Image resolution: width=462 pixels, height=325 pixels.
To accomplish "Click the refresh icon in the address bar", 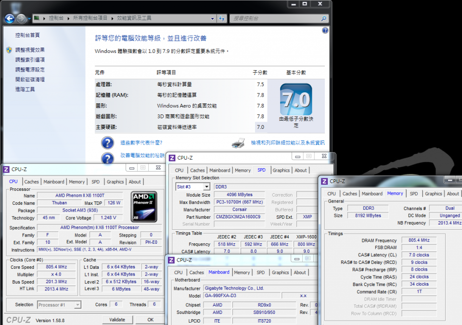I will [221, 18].
